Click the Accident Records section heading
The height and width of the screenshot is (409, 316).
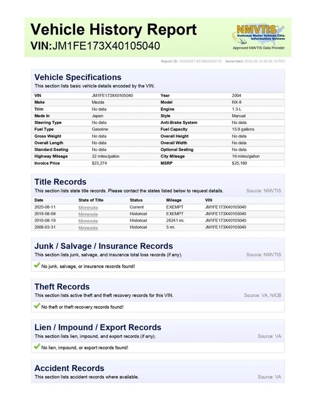(x=69, y=368)
